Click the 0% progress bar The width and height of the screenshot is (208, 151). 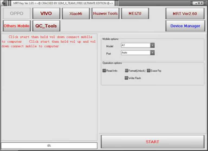coord(49,146)
